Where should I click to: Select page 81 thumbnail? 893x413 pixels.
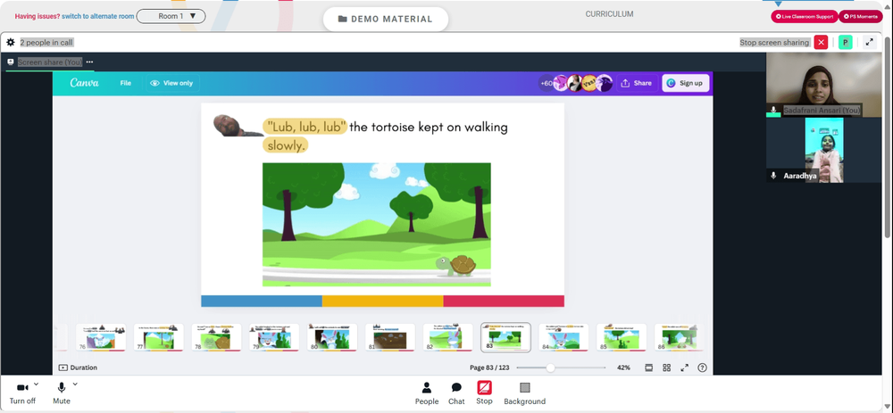pyautogui.click(x=390, y=337)
